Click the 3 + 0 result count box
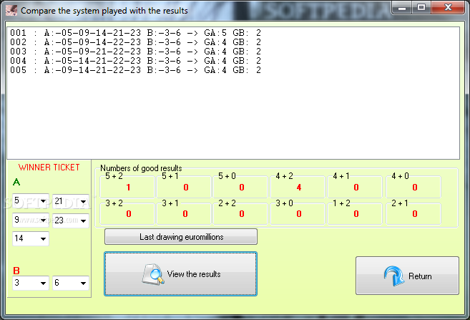Image resolution: width=470 pixels, height=320 pixels. (298, 213)
